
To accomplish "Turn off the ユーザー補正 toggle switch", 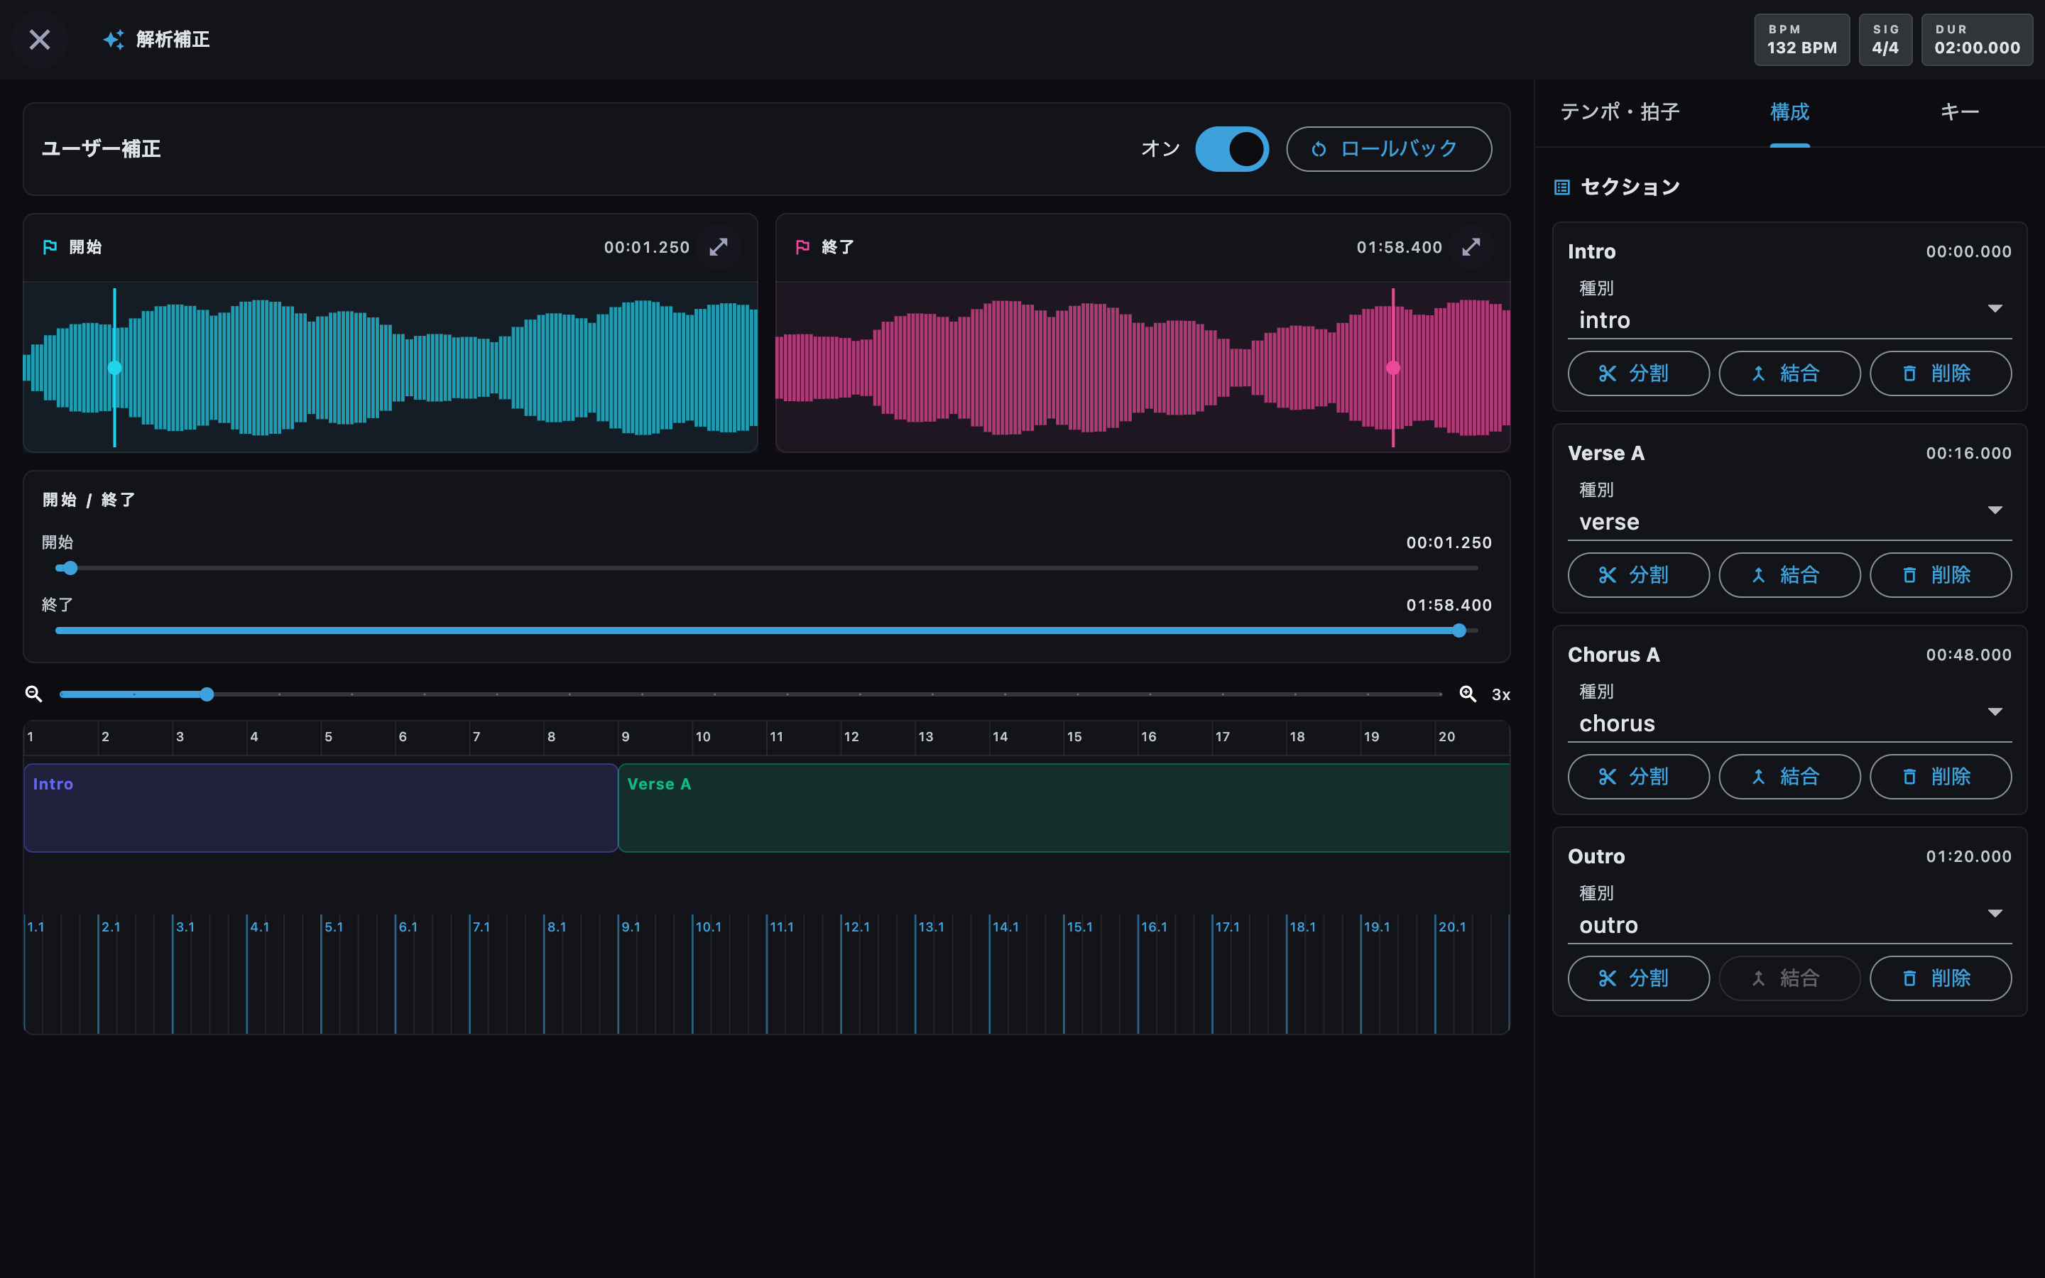I will coord(1231,149).
